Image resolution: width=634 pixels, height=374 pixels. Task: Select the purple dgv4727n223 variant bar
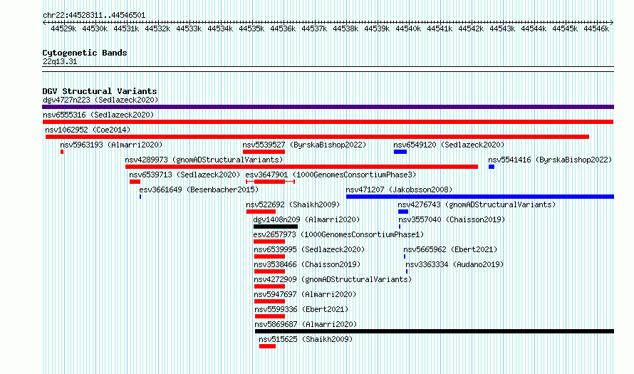coord(328,107)
